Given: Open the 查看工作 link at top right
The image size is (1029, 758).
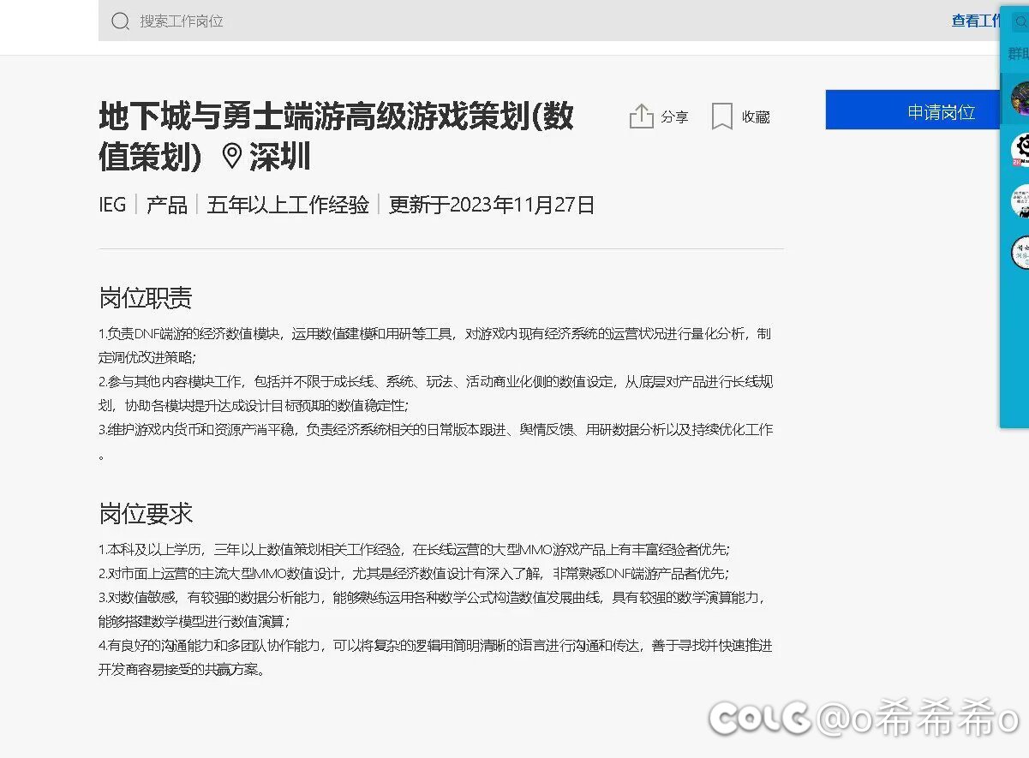Looking at the screenshot, I should [976, 21].
